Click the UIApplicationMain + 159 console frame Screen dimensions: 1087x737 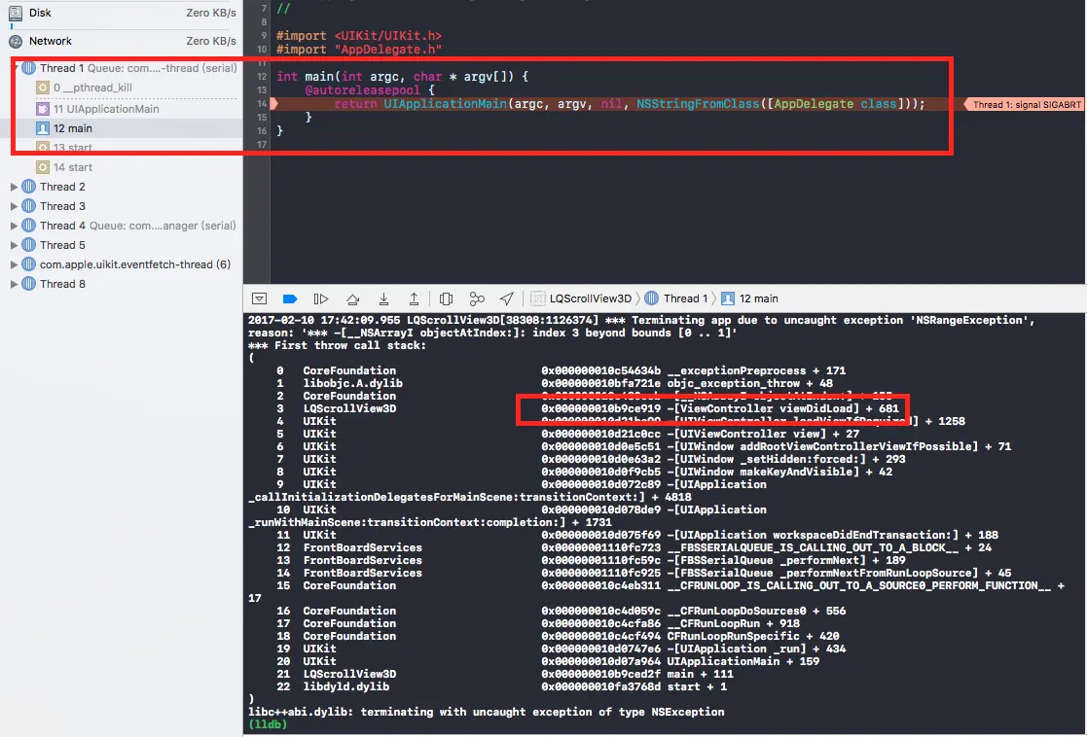pos(548,661)
